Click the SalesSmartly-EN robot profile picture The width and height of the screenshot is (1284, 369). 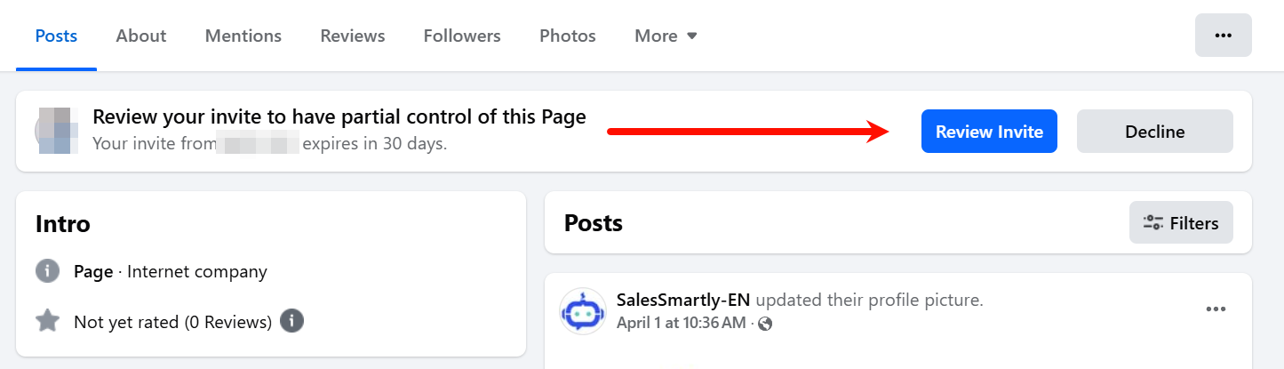tap(583, 311)
